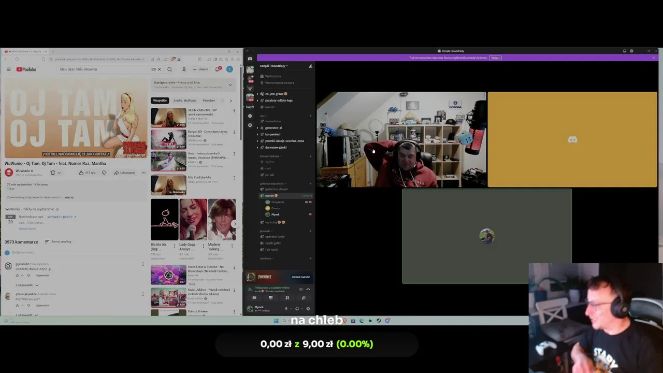Open the WuWunio channel avatar
Viewport: 663px width, 373px height.
(x=8, y=173)
